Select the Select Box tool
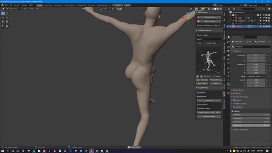Image resolution: width=272 pixels, height=153 pixels. click(3, 13)
